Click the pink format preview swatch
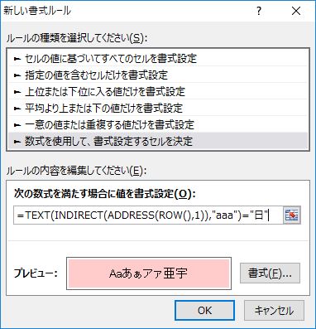Screen dimensions: 316x329 149,273
